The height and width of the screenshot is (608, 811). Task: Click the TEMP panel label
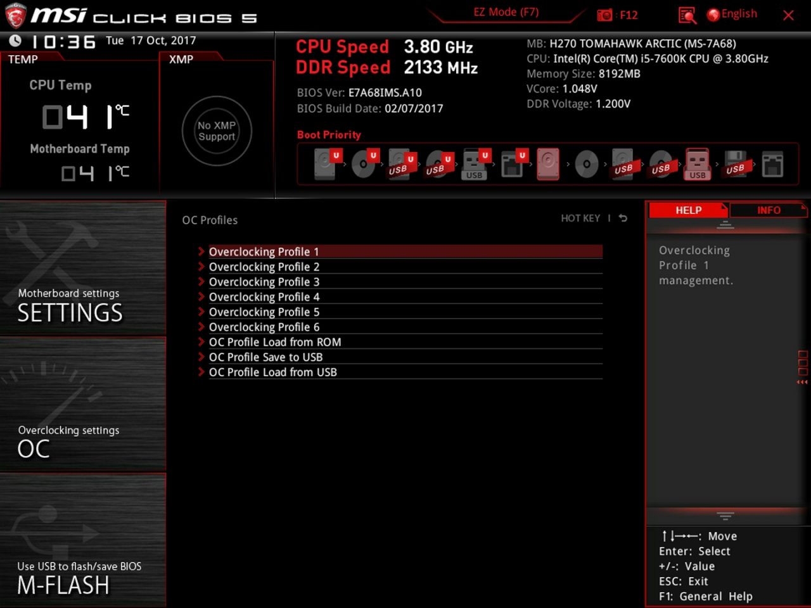[x=23, y=59]
